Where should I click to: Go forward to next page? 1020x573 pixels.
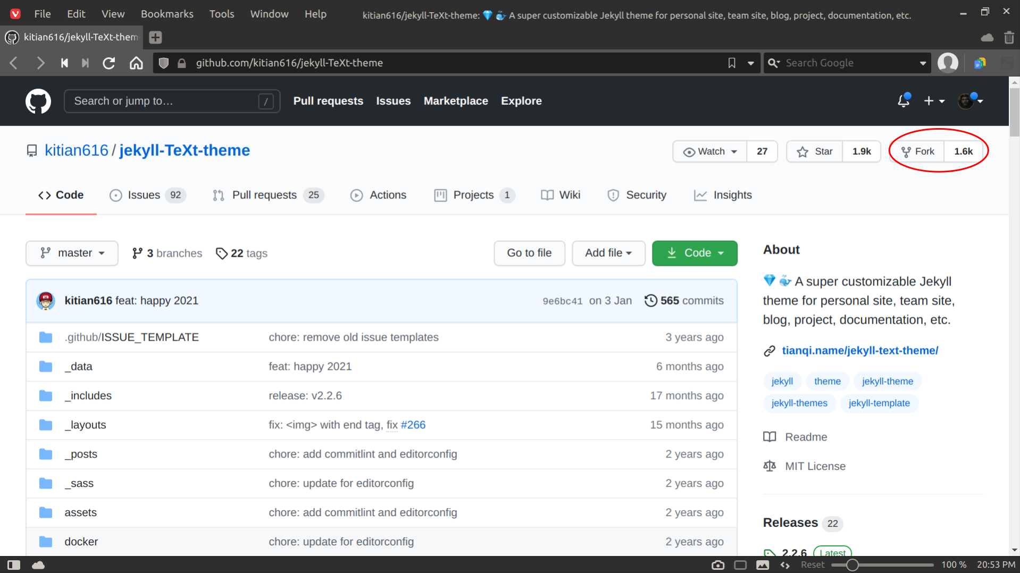point(40,63)
